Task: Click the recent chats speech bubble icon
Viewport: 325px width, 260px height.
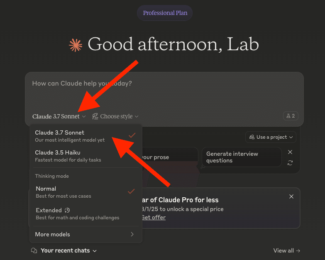Action: (x=34, y=251)
